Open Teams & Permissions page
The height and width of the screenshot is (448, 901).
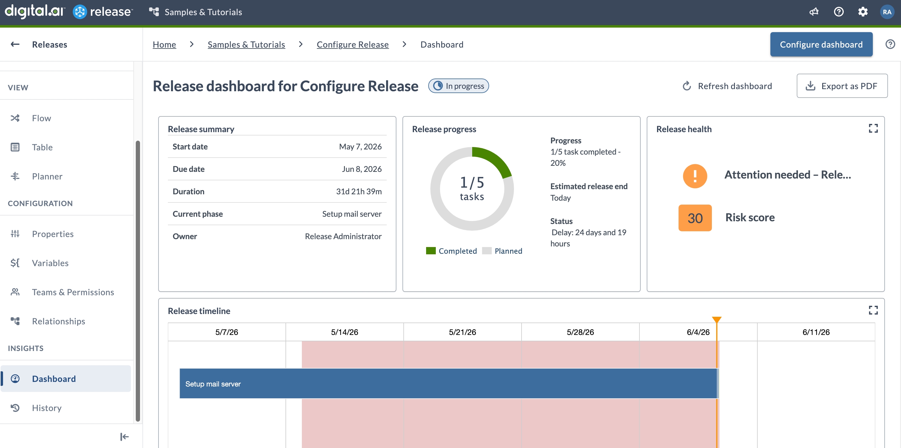[x=66, y=292]
